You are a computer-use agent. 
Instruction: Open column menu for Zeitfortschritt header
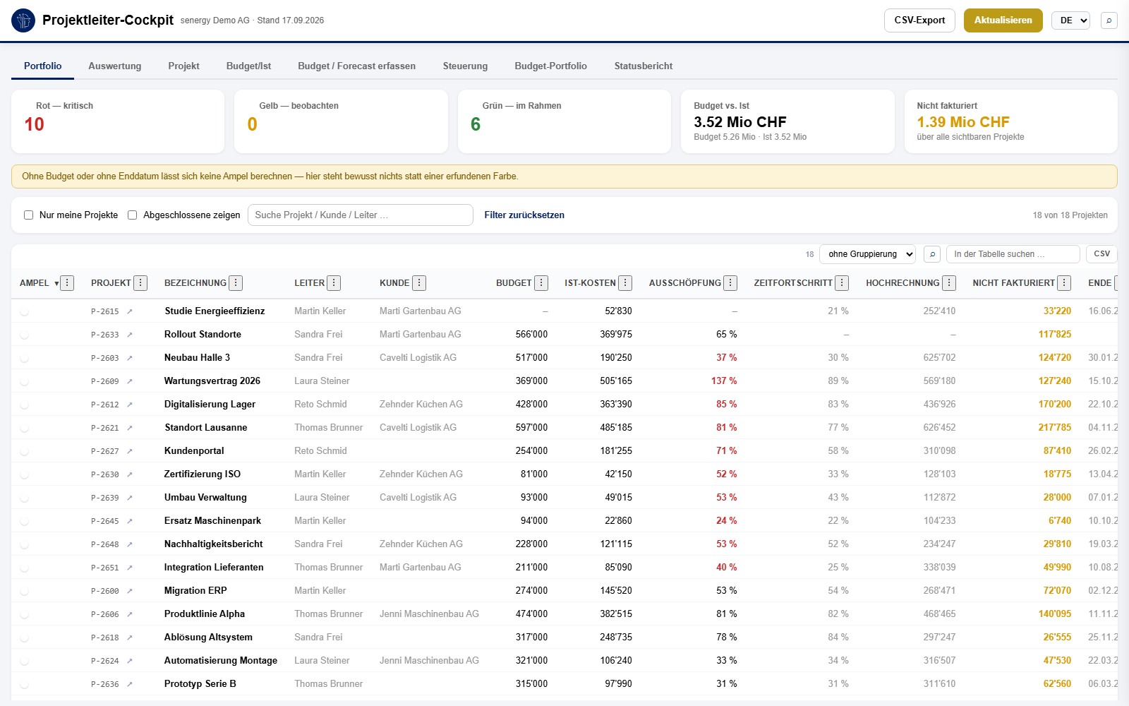[842, 283]
